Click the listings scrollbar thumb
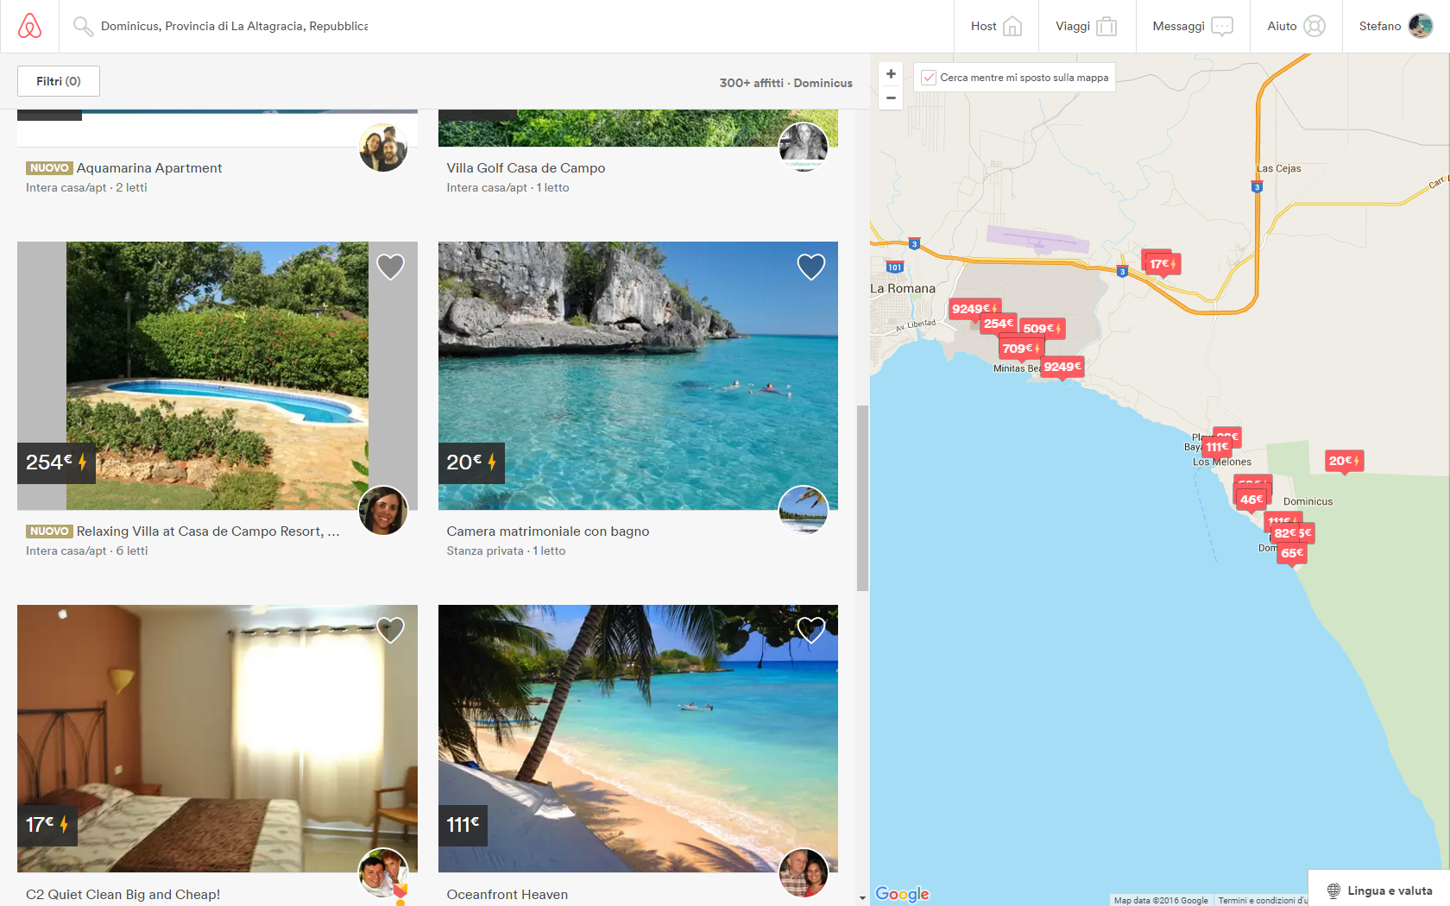The width and height of the screenshot is (1450, 906). click(862, 498)
